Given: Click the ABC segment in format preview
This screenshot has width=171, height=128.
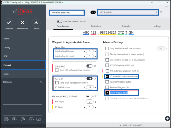Looking at the screenshot, I should click(86, 33).
